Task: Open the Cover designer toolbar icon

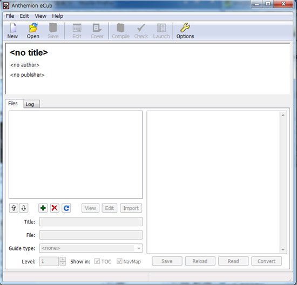Action: [97, 31]
